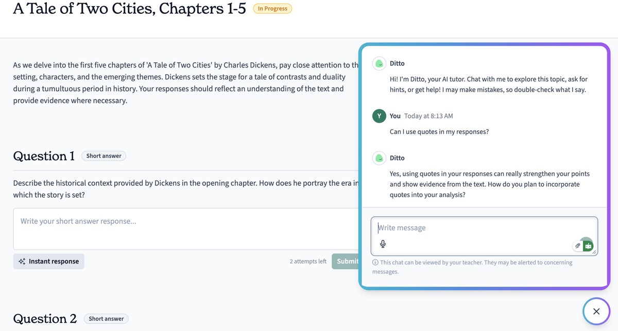
Task: Click the chat box resize handle corner
Action: 594,252
